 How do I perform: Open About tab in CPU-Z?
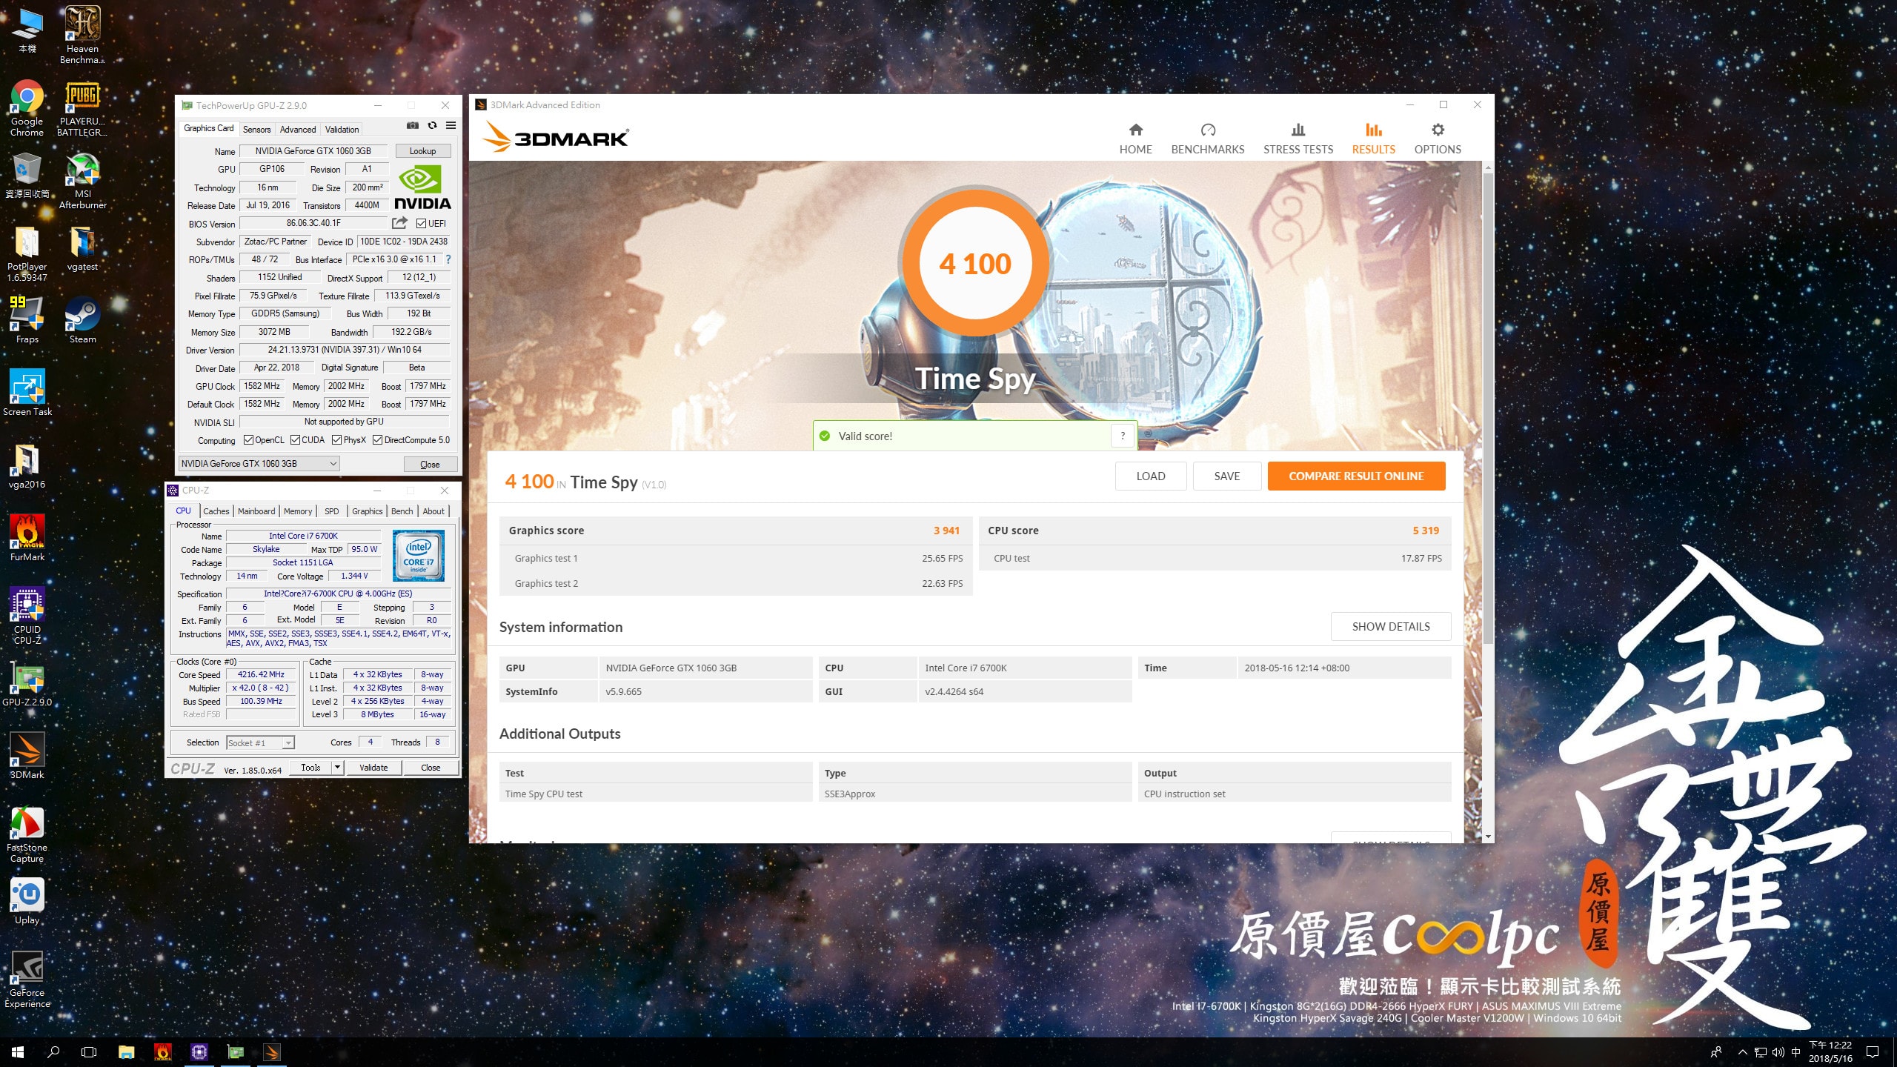(433, 511)
